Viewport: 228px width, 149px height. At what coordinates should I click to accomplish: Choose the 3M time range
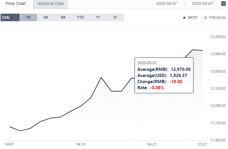pyautogui.click(x=45, y=17)
